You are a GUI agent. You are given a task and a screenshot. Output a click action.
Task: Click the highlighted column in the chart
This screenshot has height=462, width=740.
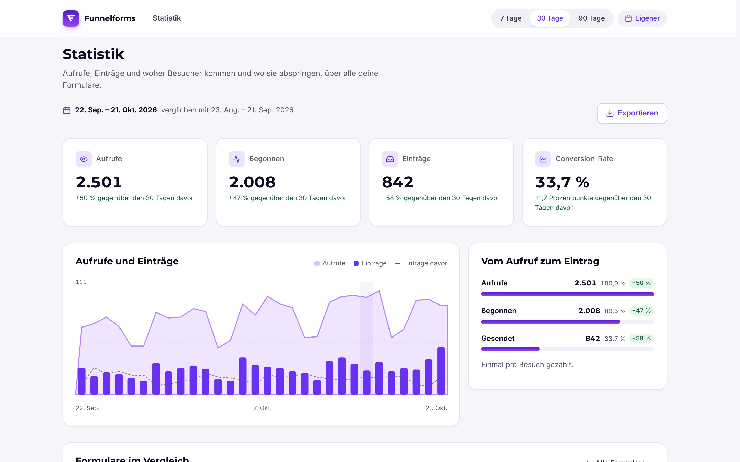[367, 338]
